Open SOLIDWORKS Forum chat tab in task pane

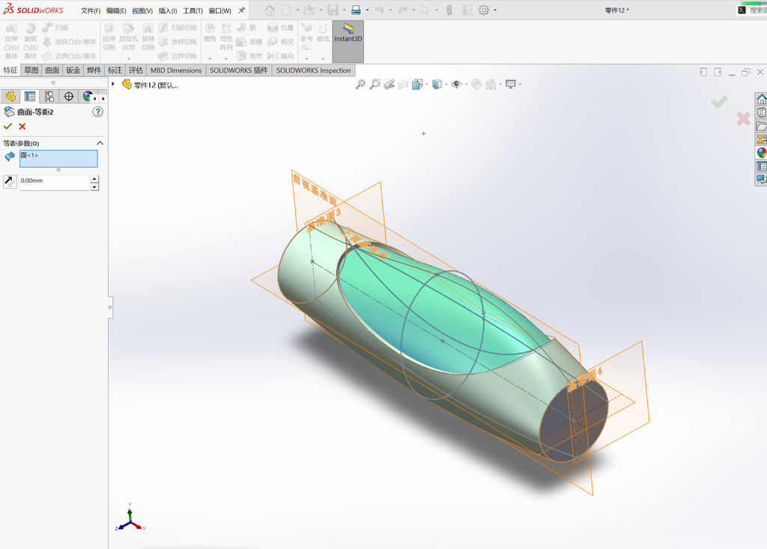click(x=762, y=179)
